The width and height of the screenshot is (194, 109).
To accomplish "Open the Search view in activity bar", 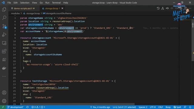I will pyautogui.click(x=4, y=18).
